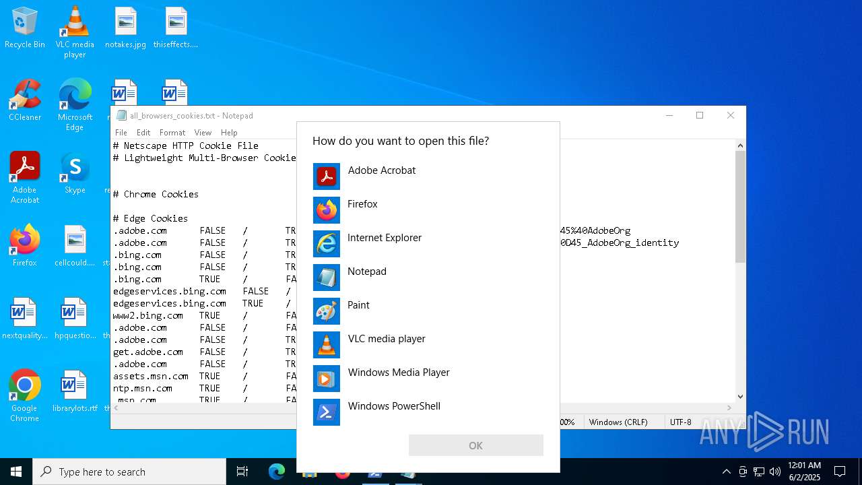This screenshot has height=485, width=862.
Task: Select Windows Media Player in the list
Action: pos(428,379)
